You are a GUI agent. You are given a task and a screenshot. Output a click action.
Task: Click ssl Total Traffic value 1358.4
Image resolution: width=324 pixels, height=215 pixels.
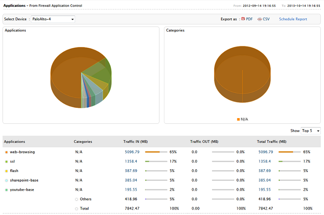264,161
